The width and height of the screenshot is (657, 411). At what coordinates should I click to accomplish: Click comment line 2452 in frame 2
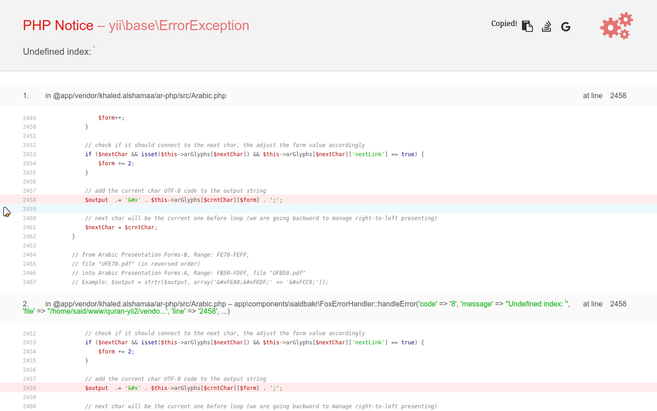pyautogui.click(x=225, y=333)
